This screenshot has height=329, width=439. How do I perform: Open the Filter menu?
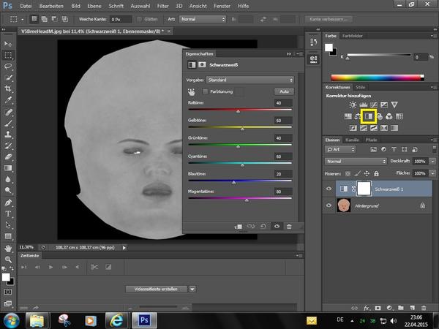(x=162, y=6)
